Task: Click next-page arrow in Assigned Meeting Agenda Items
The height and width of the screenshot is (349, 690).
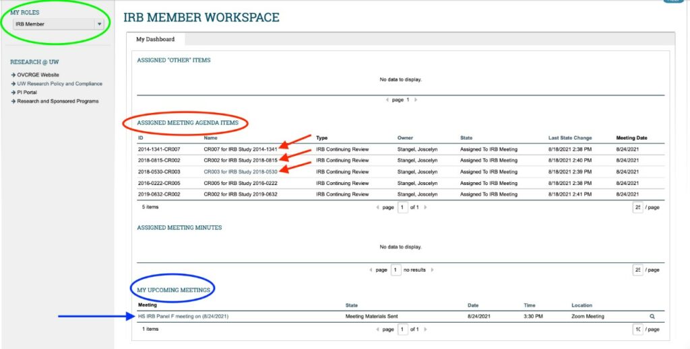Action: (425, 208)
